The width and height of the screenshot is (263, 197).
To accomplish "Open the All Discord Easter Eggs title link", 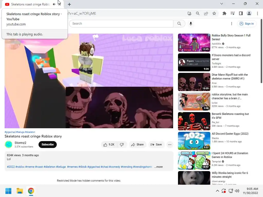I will pyautogui.click(x=230, y=134).
